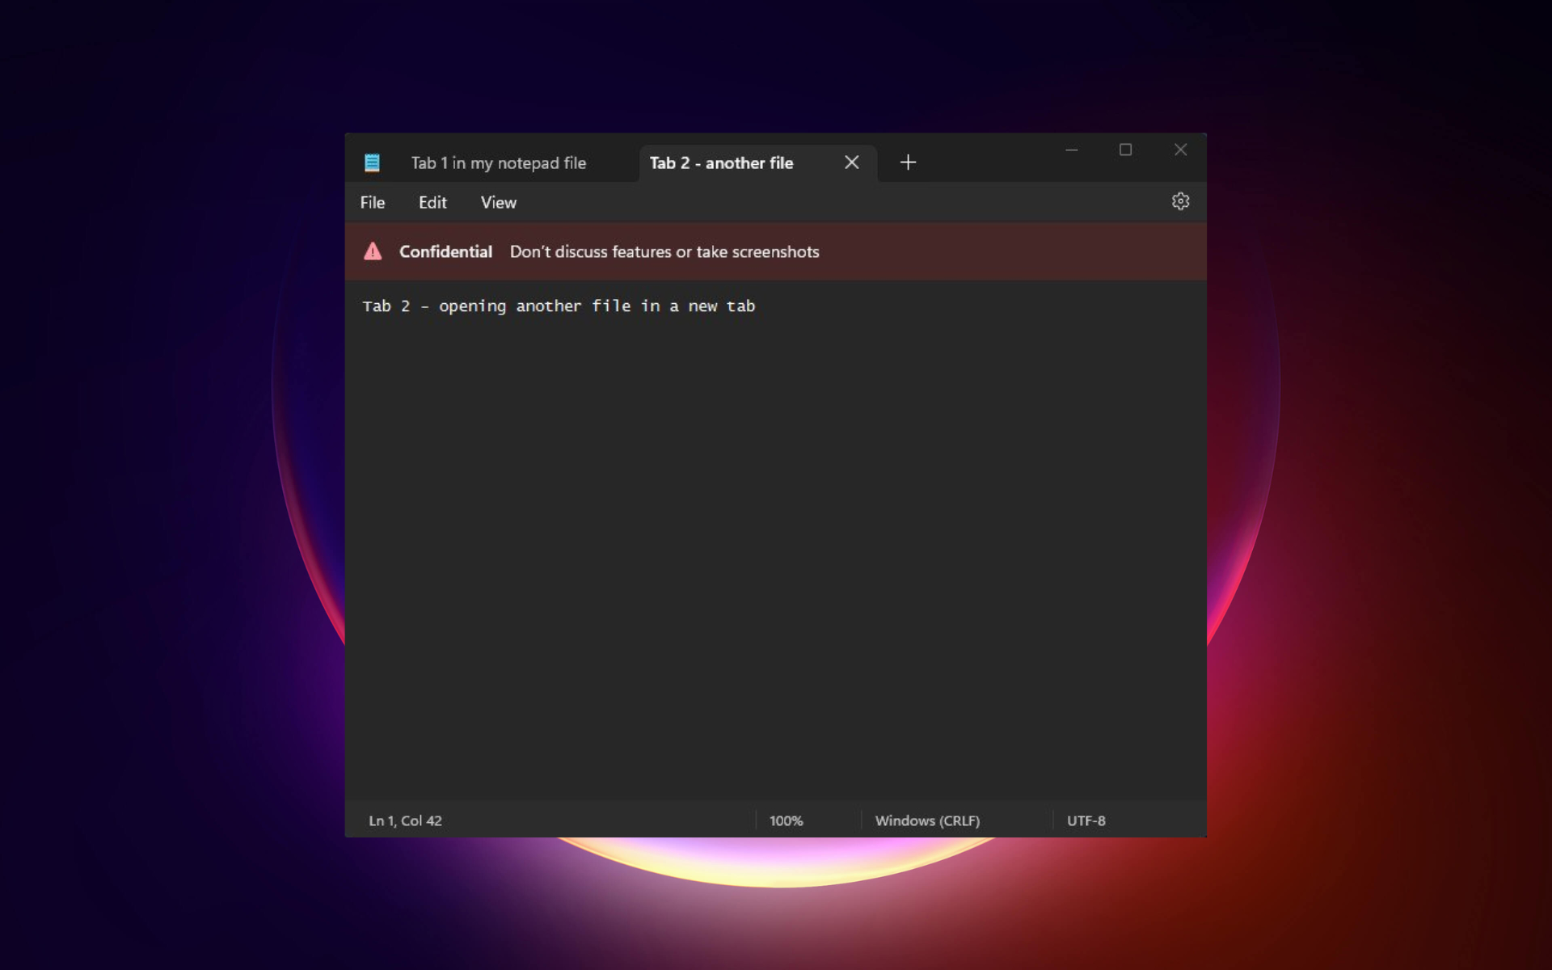Open the File menu

(372, 202)
